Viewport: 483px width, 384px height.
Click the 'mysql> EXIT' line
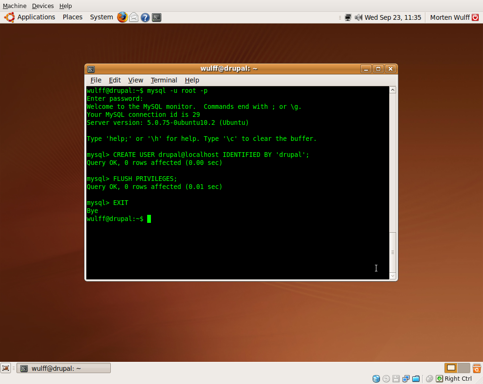(x=108, y=203)
